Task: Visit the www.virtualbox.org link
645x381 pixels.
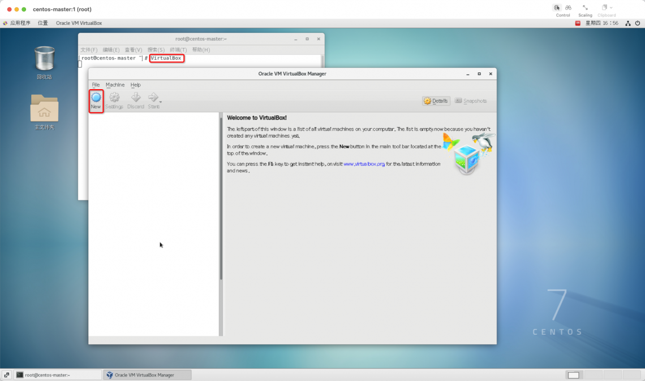Action: 364,164
